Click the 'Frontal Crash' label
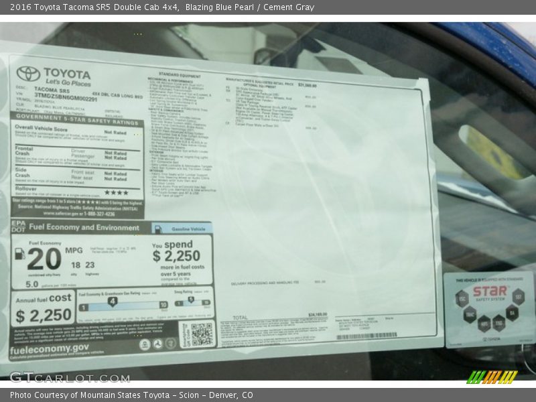 (x=24, y=151)
